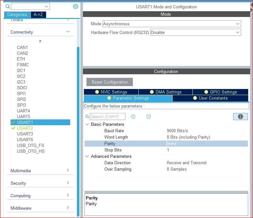Viewport: 253px width, 218px height.
Task: Open the GPIO Settings tab
Action: coord(220,92)
